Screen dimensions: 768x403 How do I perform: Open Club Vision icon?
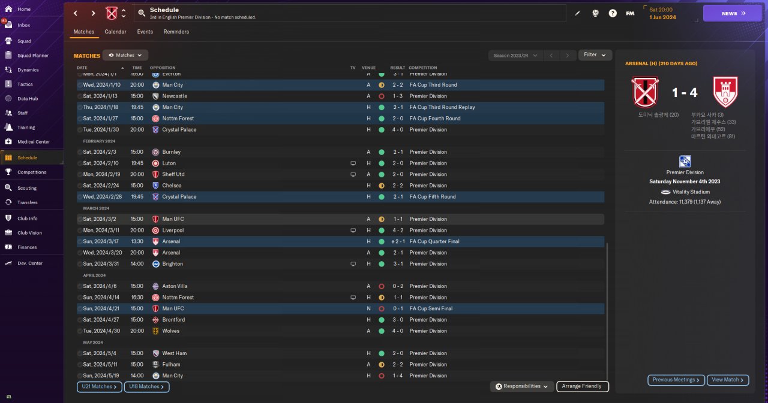8,232
